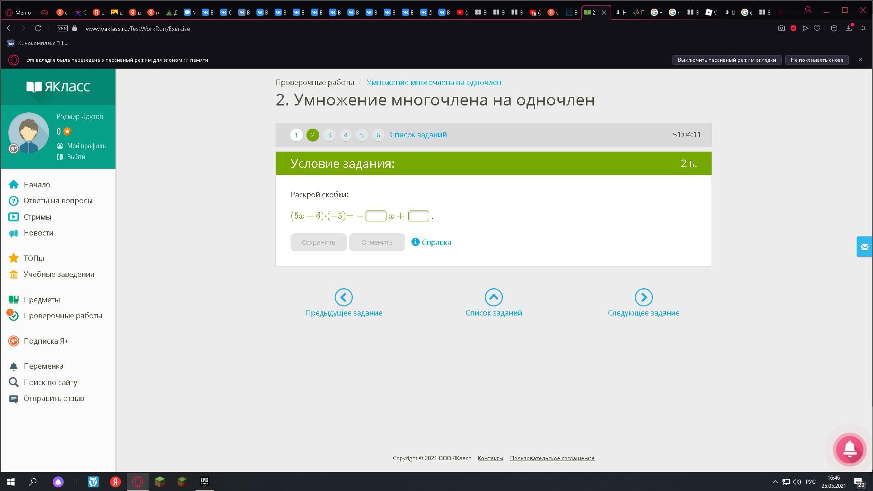Click the pink notification bell icon

point(849,449)
